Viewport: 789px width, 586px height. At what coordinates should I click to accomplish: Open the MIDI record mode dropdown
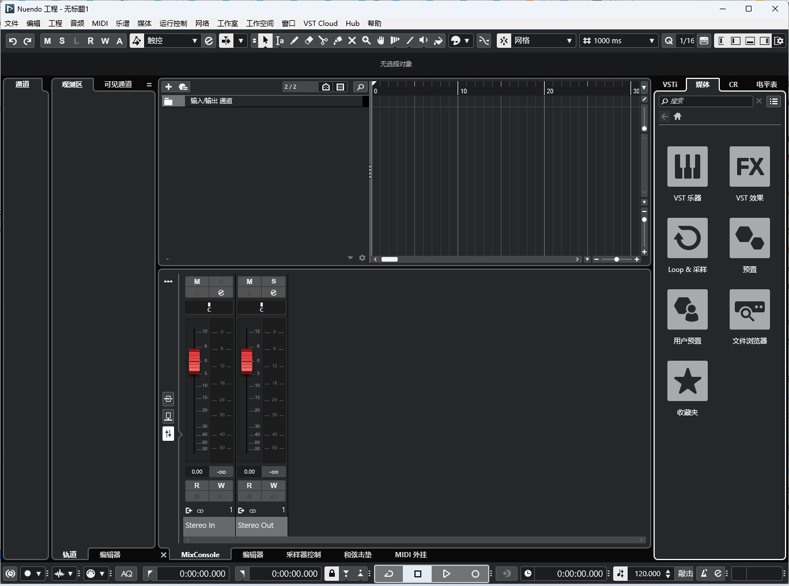click(x=102, y=573)
